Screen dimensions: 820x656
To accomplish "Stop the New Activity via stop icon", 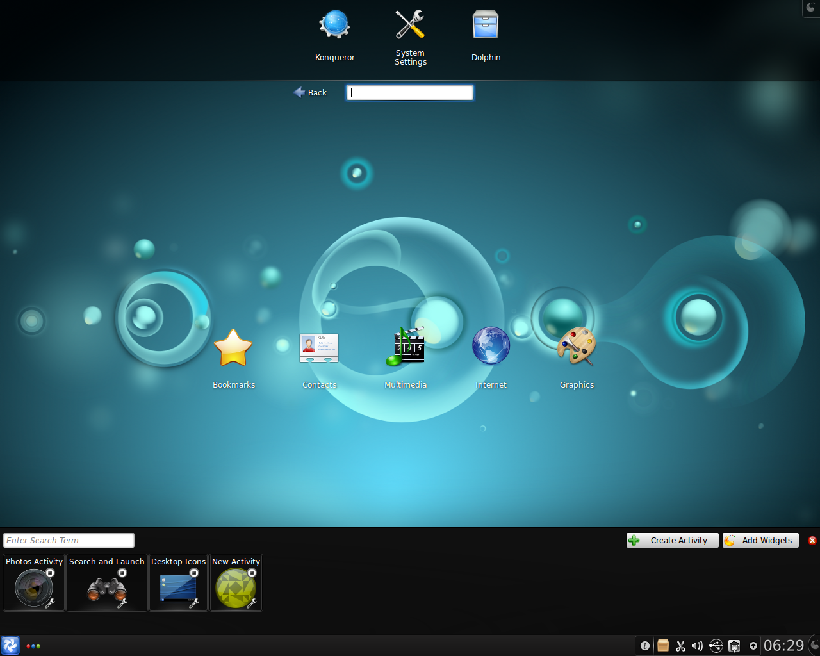I will point(252,573).
